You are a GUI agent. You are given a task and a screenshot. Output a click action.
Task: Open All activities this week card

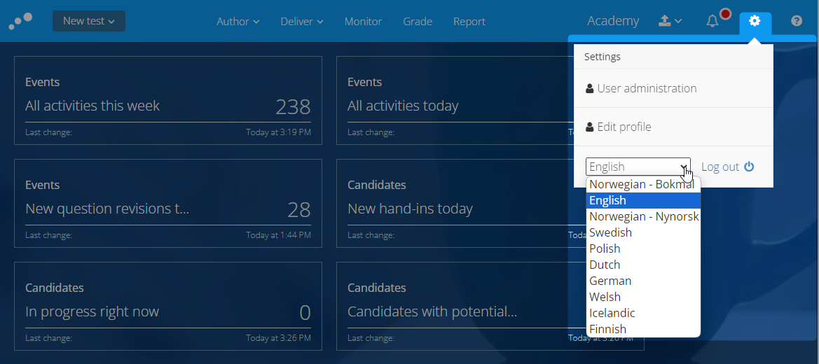point(168,100)
